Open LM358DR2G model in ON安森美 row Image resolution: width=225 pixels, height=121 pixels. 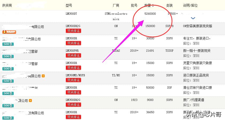coord(73,26)
